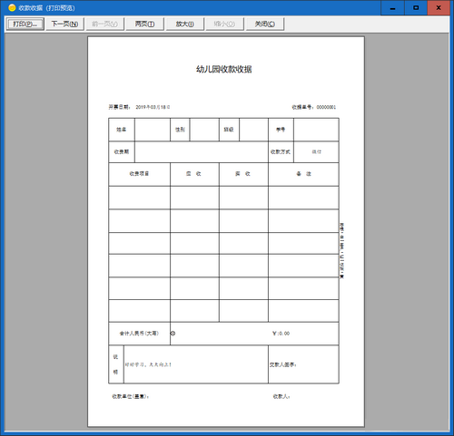Click the ¥:0.00 total amount
Screen dimensions: 454x436
point(281,334)
